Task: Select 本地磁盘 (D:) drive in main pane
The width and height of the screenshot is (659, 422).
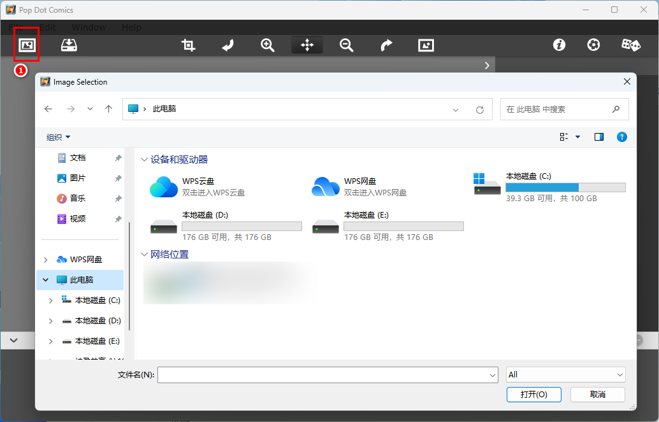Action: [x=226, y=226]
